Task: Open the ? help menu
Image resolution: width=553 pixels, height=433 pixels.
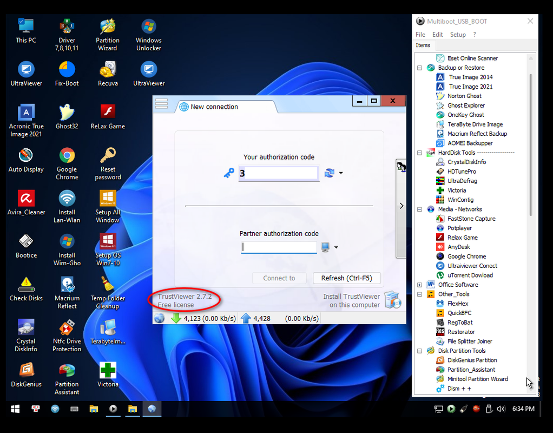Action: tap(475, 35)
